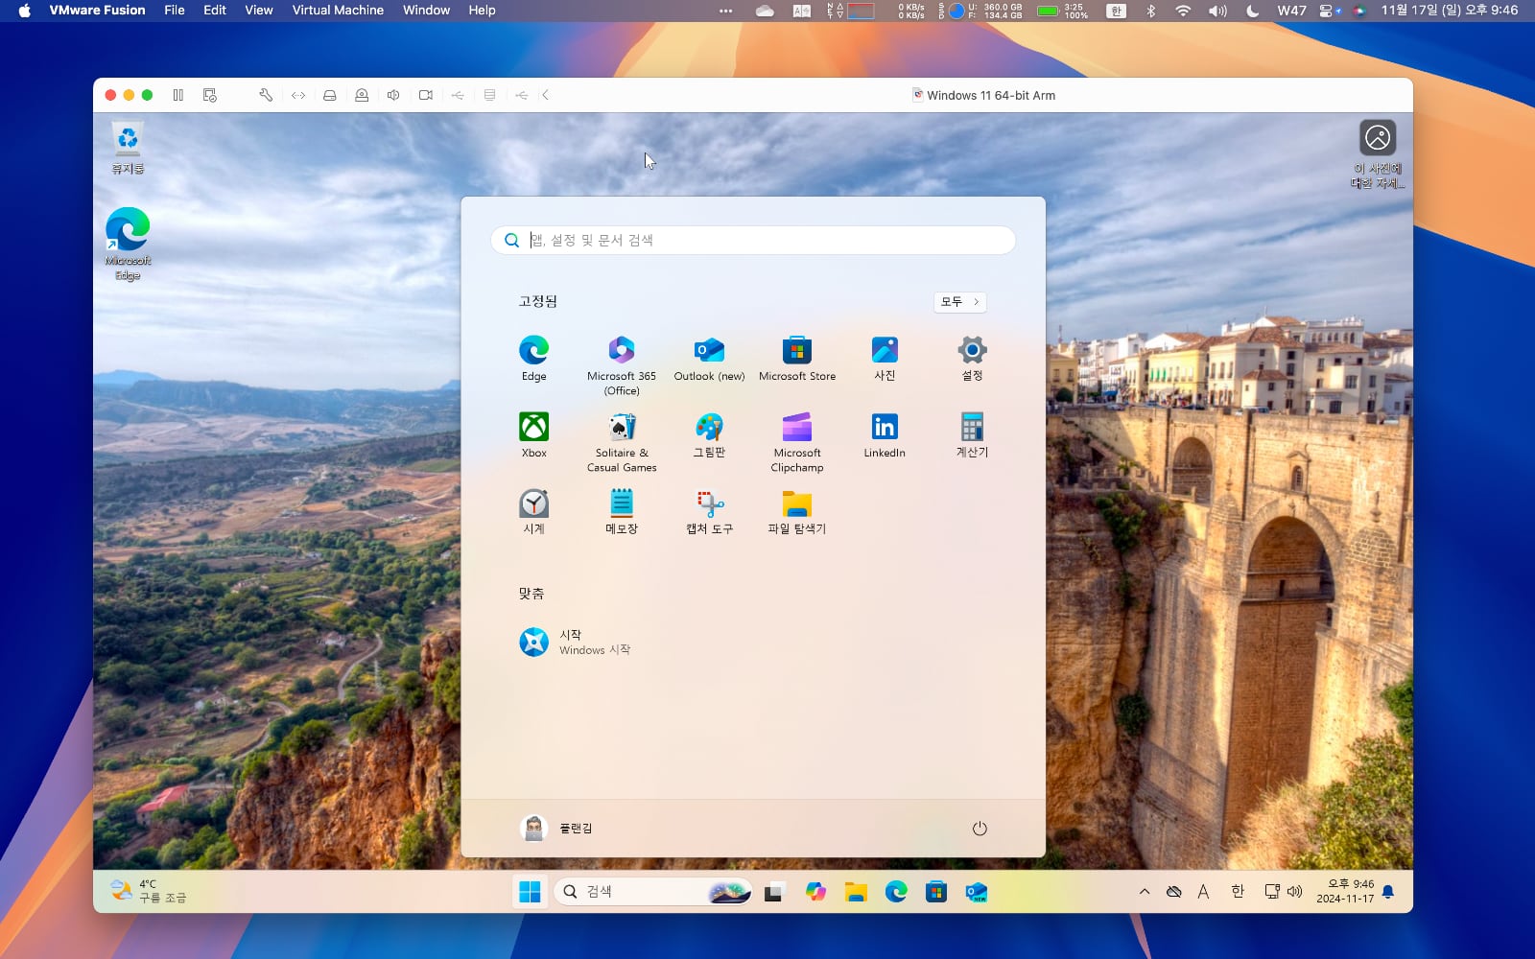The image size is (1535, 959).
Task: Open the Windows taskbar clock 오후 9:46
Action: tap(1345, 892)
